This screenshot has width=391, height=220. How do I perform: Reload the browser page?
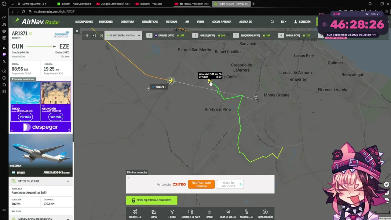click(23, 12)
